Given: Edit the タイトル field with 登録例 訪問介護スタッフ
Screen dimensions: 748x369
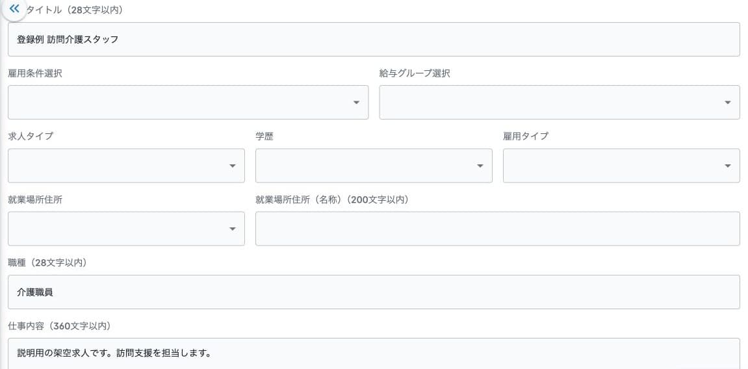Looking at the screenshot, I should click(x=374, y=40).
